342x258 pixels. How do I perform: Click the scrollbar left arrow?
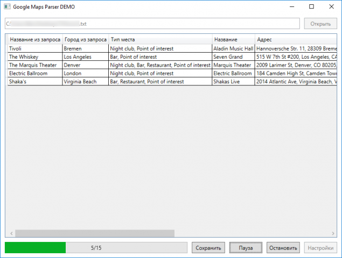click(11, 233)
